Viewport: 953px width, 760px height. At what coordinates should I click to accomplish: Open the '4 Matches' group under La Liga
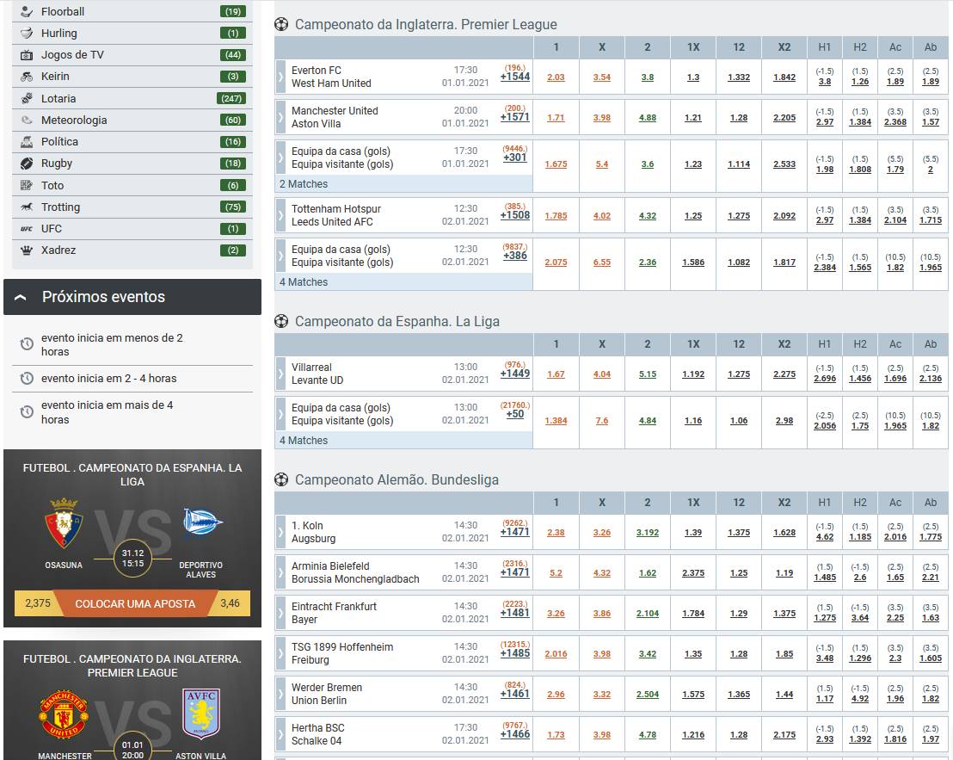pos(404,440)
